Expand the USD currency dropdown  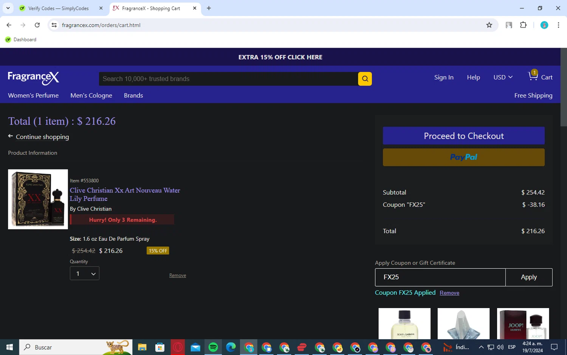503,77
